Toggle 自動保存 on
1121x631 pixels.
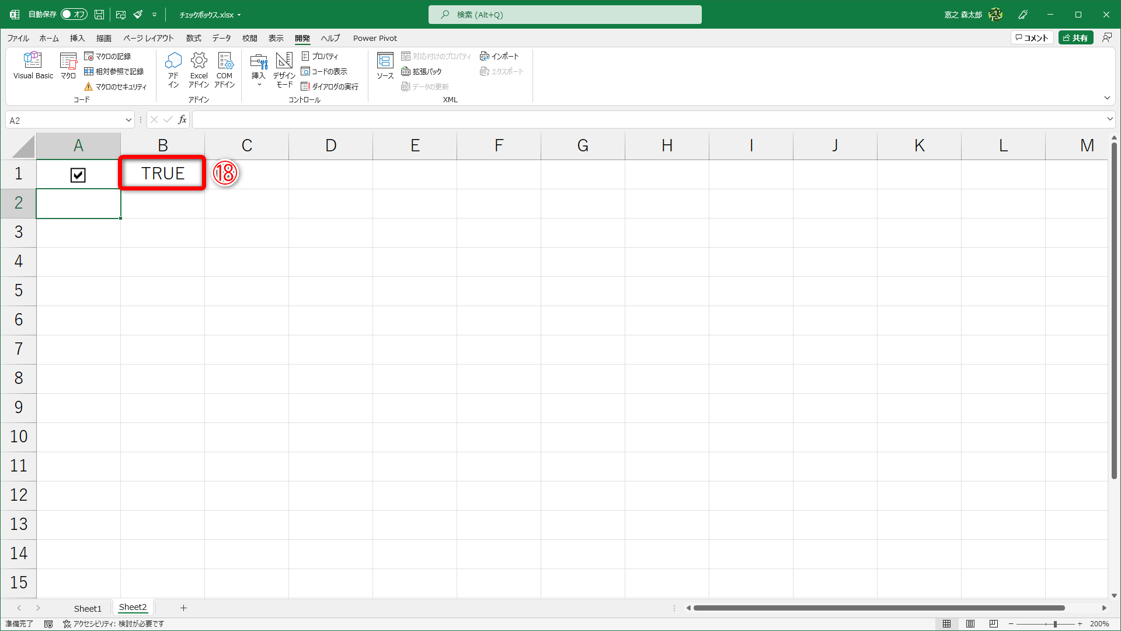tap(74, 15)
